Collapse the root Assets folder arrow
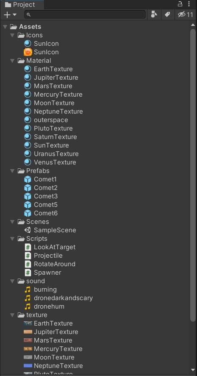This screenshot has height=376, width=197. coord(5,27)
